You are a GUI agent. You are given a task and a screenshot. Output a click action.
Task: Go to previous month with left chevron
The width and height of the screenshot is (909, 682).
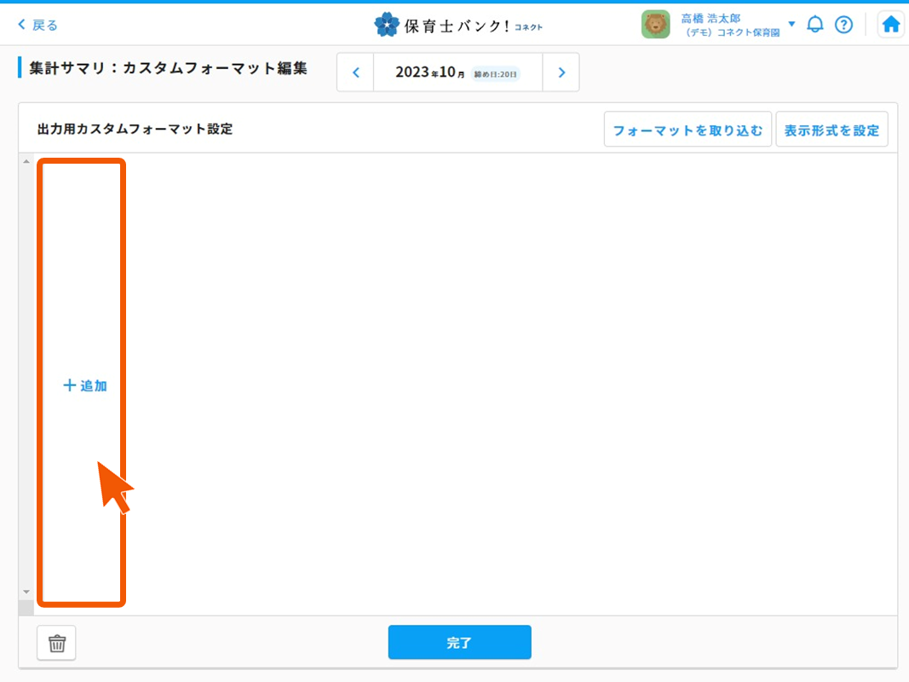click(354, 72)
